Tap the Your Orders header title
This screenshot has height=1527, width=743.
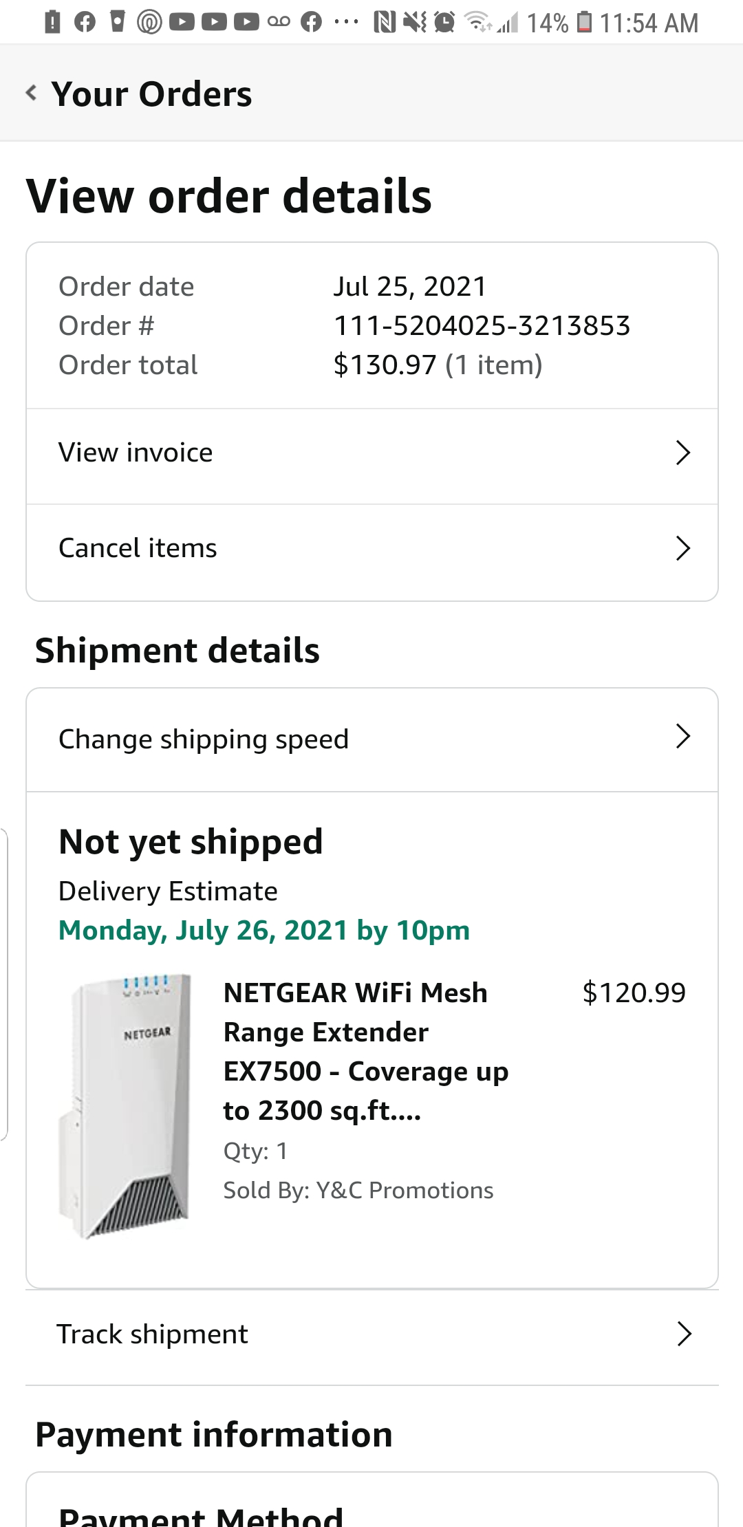coord(151,94)
